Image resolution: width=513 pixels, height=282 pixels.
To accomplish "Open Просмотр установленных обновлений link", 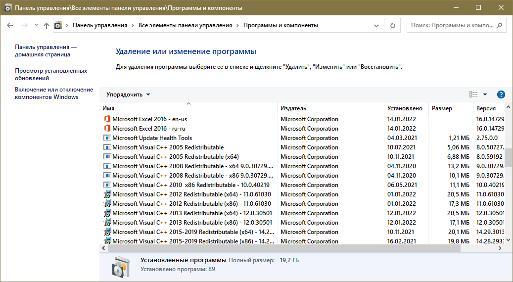I will 51,74.
